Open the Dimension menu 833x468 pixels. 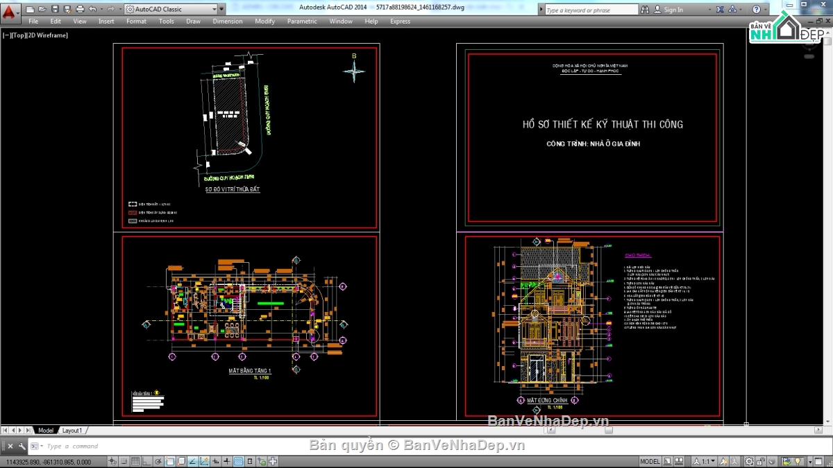(x=227, y=21)
